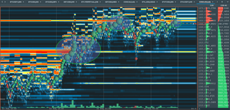Click the COB-AG value 7543.6686
Image resolution: width=230 pixels, height=110 pixels.
[x=224, y=84]
